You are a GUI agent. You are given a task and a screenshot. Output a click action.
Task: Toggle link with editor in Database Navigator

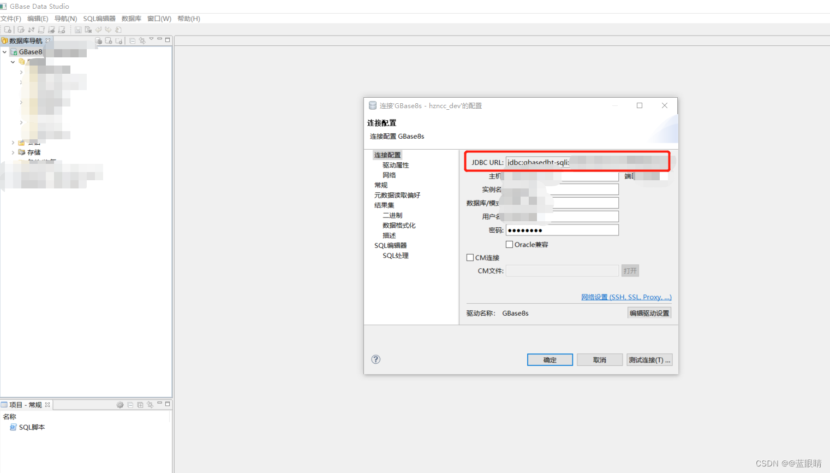[142, 41]
